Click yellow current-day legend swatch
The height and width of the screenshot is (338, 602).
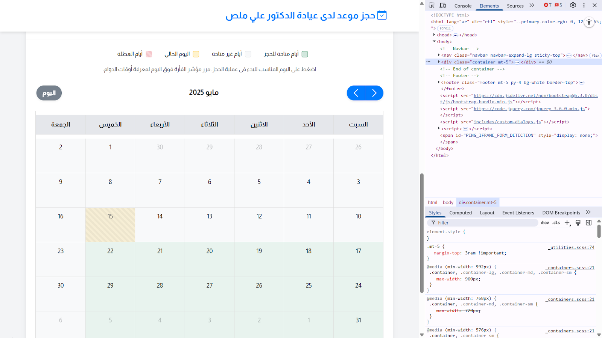click(196, 54)
